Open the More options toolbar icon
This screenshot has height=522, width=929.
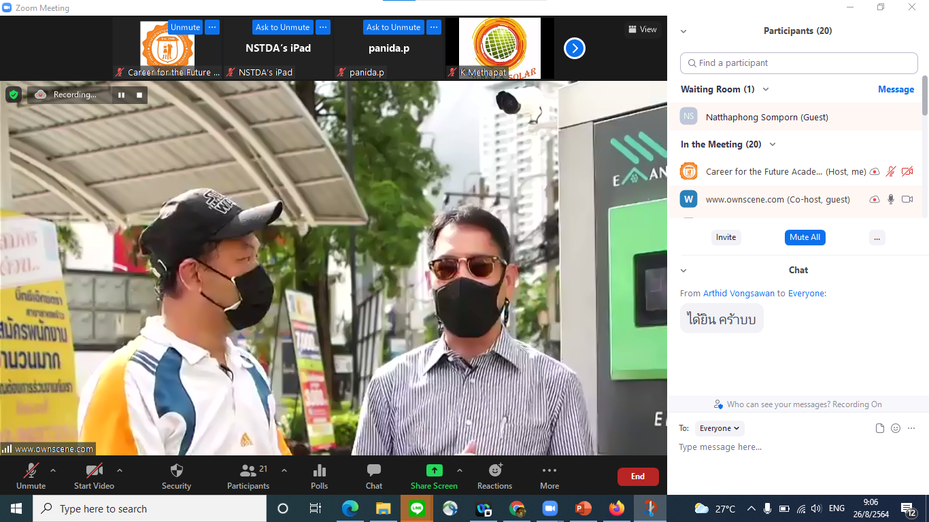(549, 471)
